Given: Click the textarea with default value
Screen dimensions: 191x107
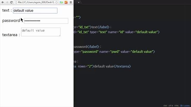Looking at the screenshot, I should click(x=41, y=32).
